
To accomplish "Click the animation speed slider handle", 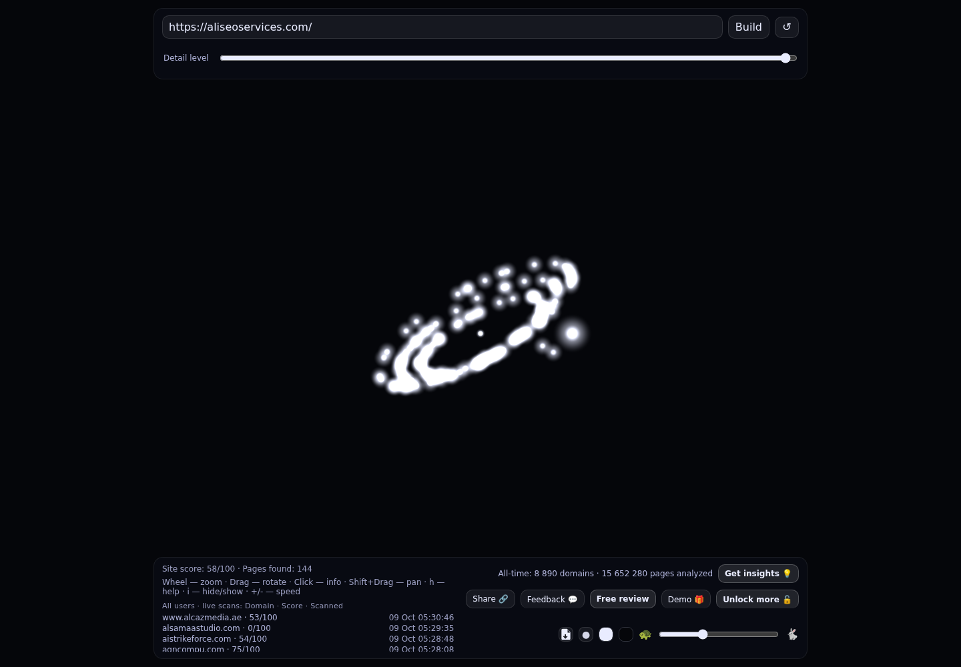I will pyautogui.click(x=703, y=634).
